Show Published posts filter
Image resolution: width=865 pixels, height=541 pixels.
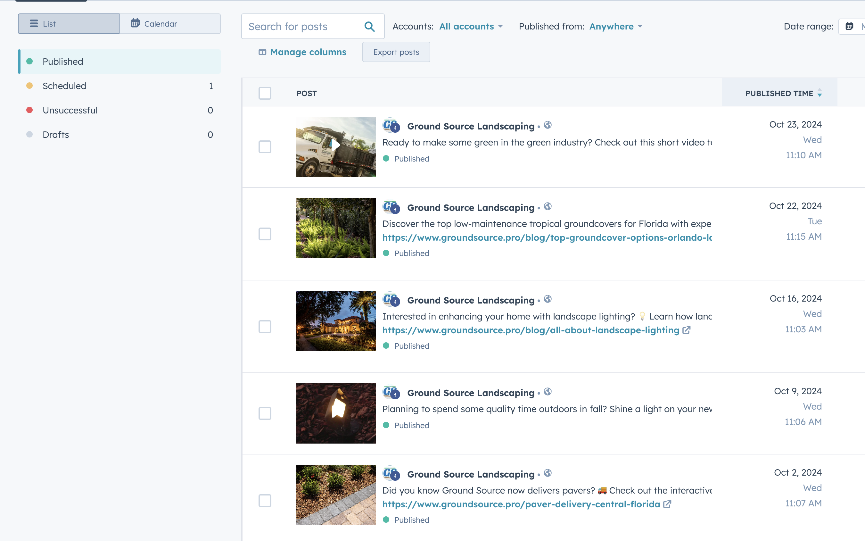point(119,62)
